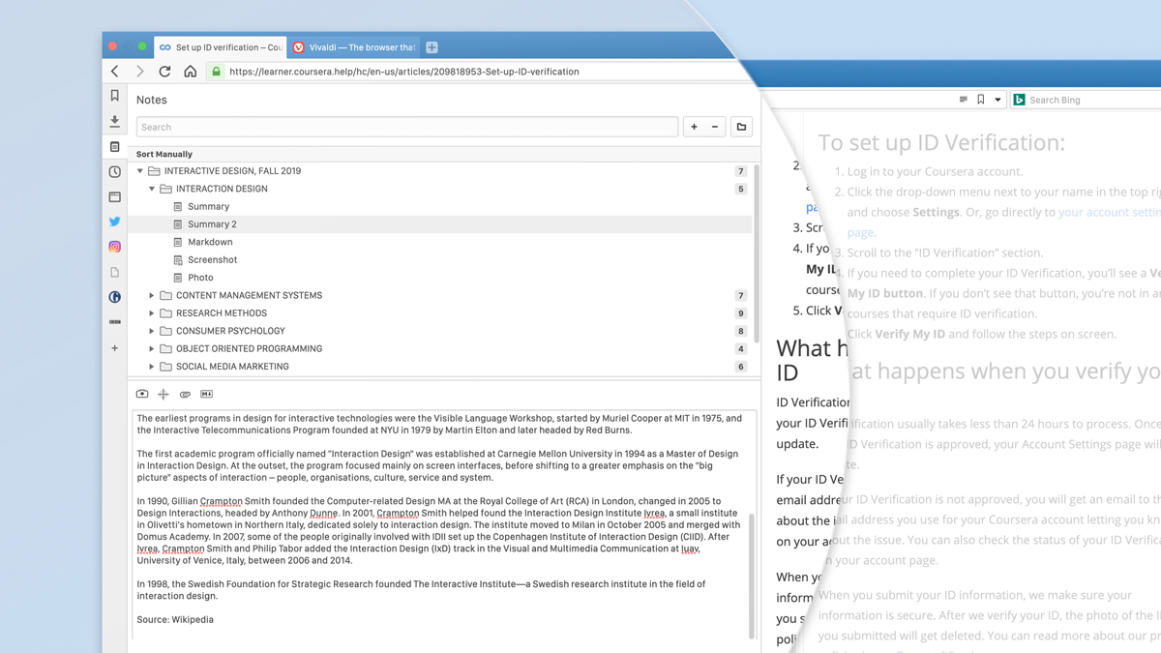Viewport: 1161px width, 653px height.
Task: Capture a screenshot into the note
Action: pyautogui.click(x=142, y=395)
